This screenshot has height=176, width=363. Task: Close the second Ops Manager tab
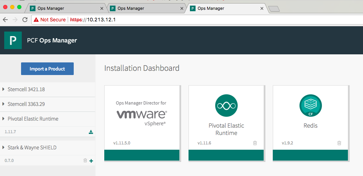[x=182, y=8]
